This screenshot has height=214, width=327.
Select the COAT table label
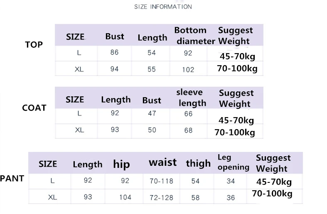34,108
